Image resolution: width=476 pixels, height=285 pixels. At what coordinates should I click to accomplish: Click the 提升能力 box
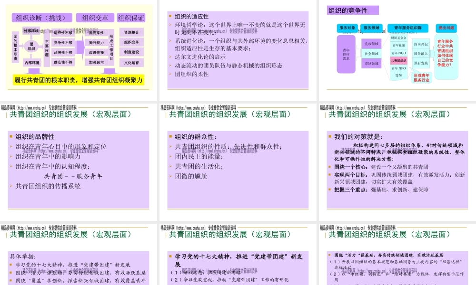point(96,43)
